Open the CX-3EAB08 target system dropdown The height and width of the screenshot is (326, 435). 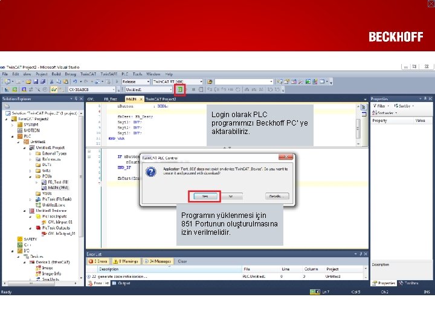(x=92, y=89)
